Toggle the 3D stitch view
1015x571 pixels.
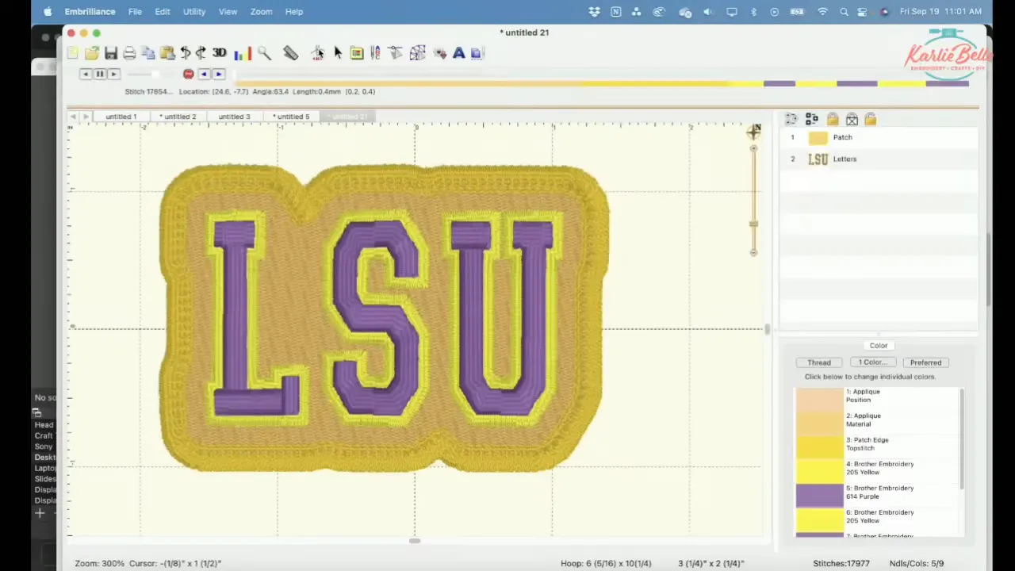(220, 53)
